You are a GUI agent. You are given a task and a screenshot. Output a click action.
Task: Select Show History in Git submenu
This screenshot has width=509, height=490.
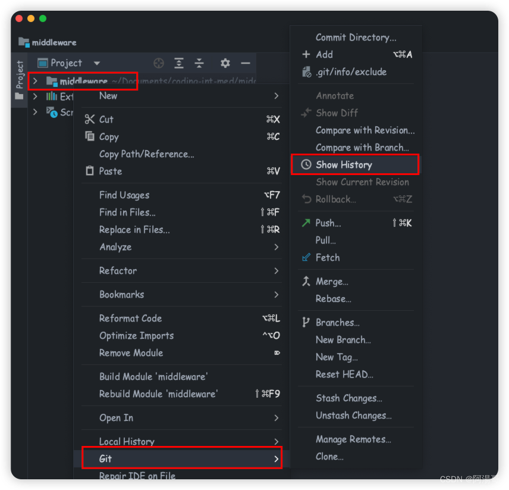pos(355,164)
